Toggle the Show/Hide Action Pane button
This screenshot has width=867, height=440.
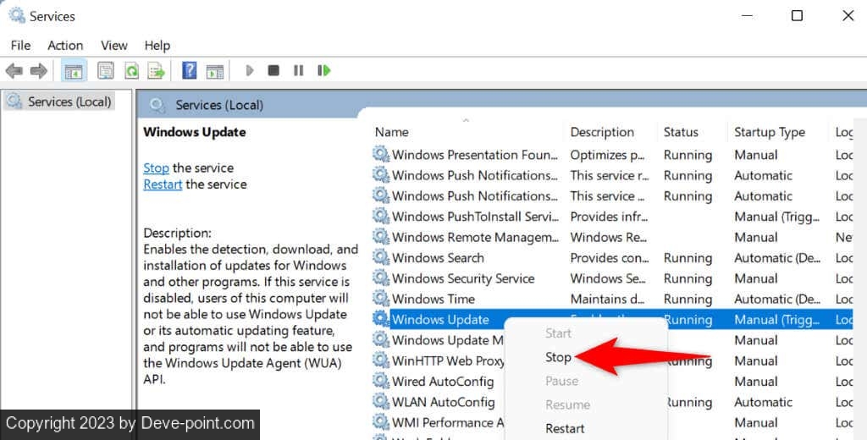[x=215, y=70]
